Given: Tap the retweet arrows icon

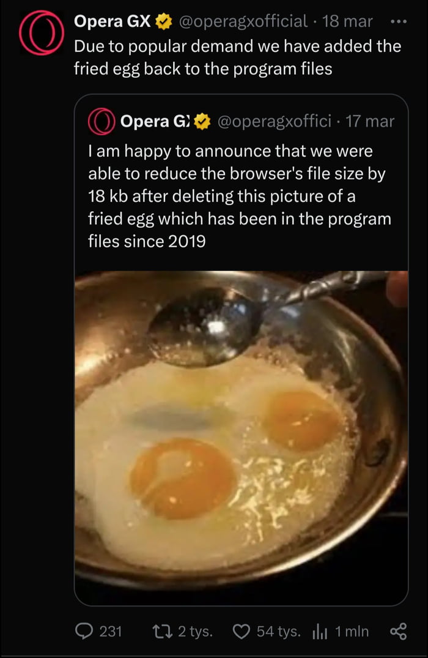Looking at the screenshot, I should pos(161,631).
